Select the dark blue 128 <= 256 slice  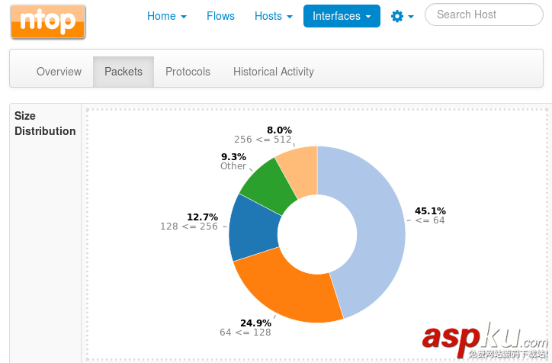[x=253, y=227]
